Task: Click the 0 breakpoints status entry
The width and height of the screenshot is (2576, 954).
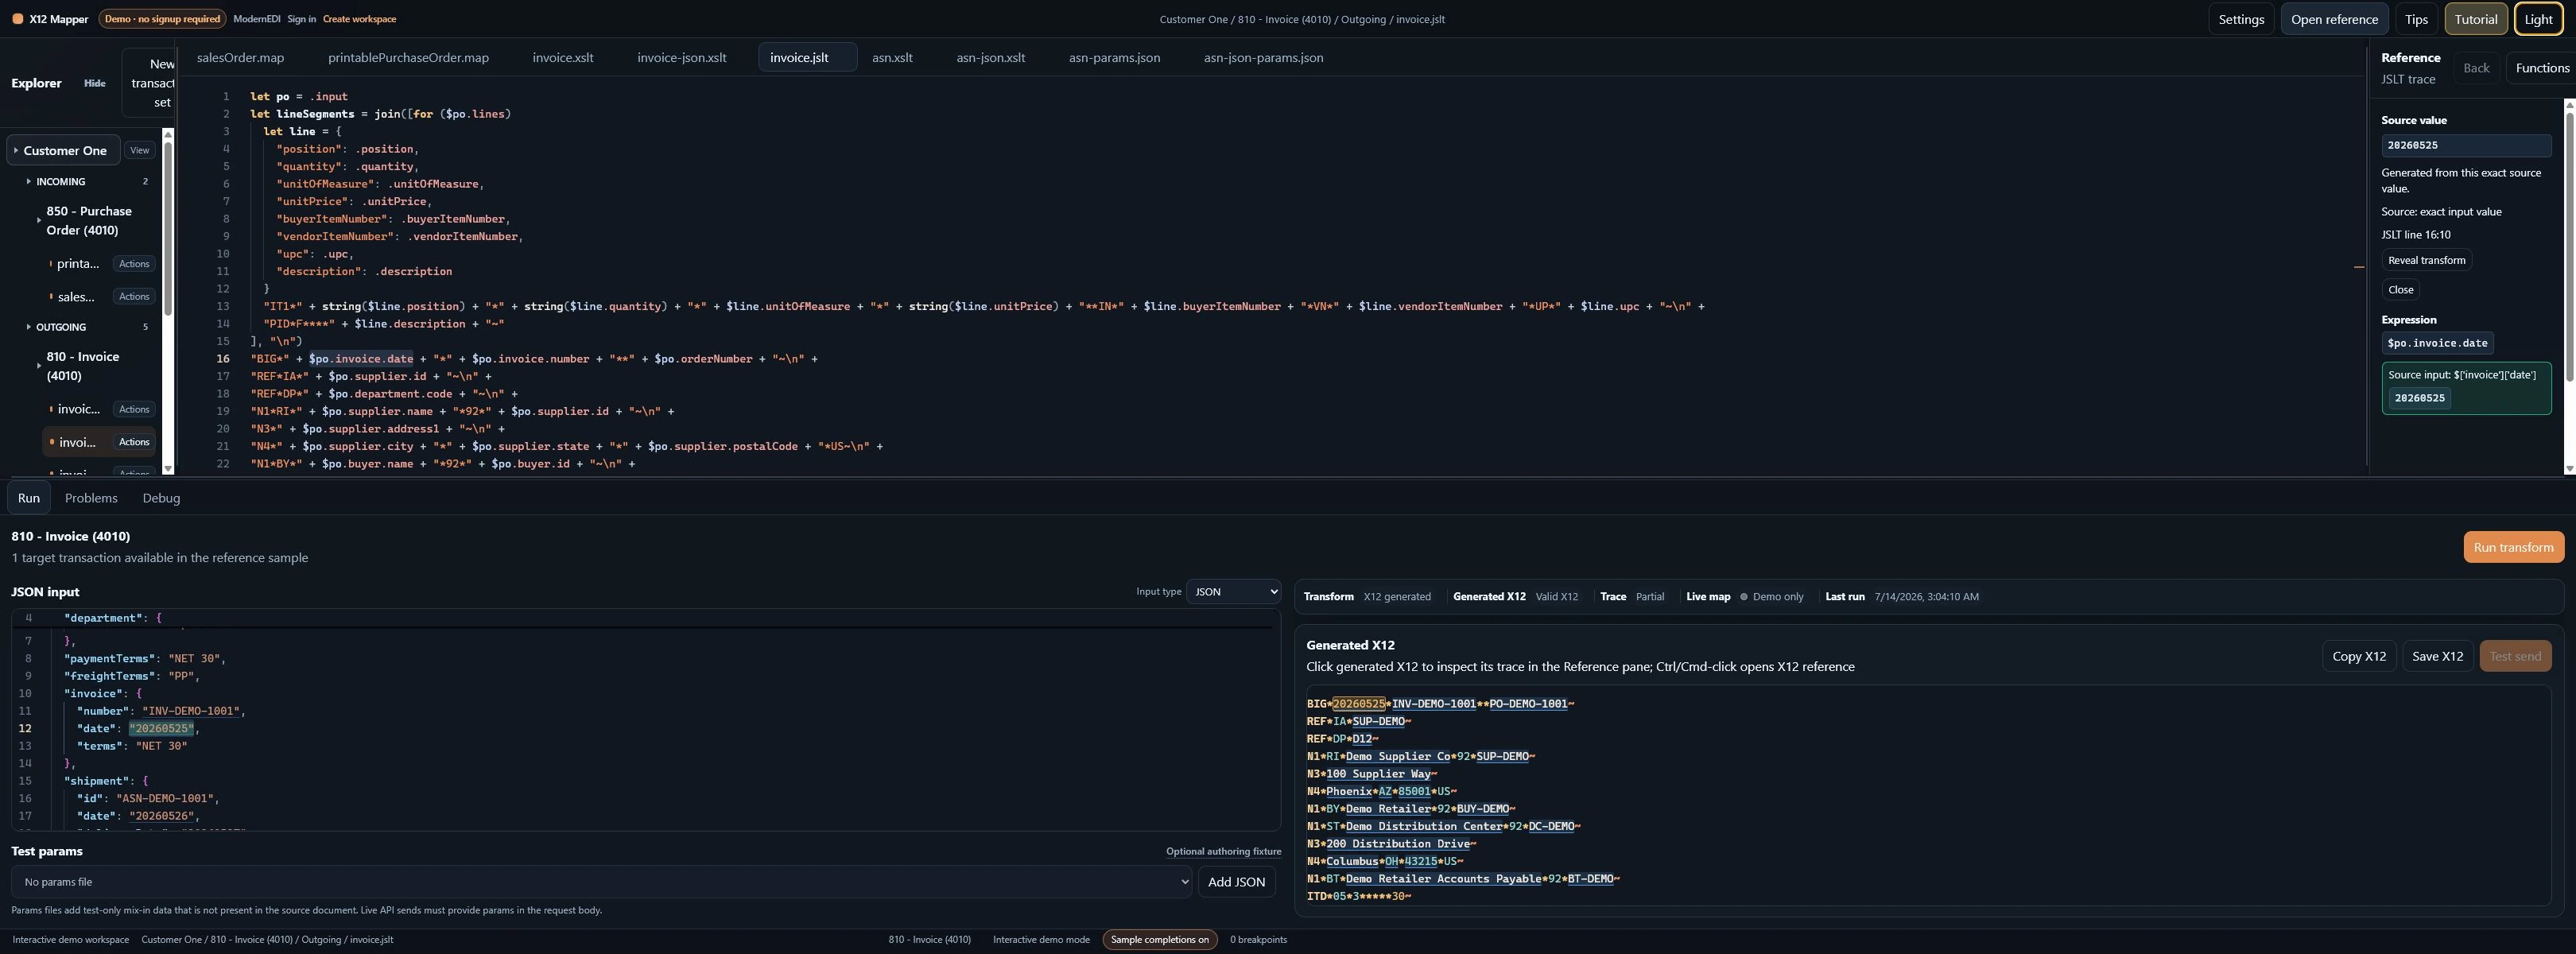Action: pos(1258,939)
